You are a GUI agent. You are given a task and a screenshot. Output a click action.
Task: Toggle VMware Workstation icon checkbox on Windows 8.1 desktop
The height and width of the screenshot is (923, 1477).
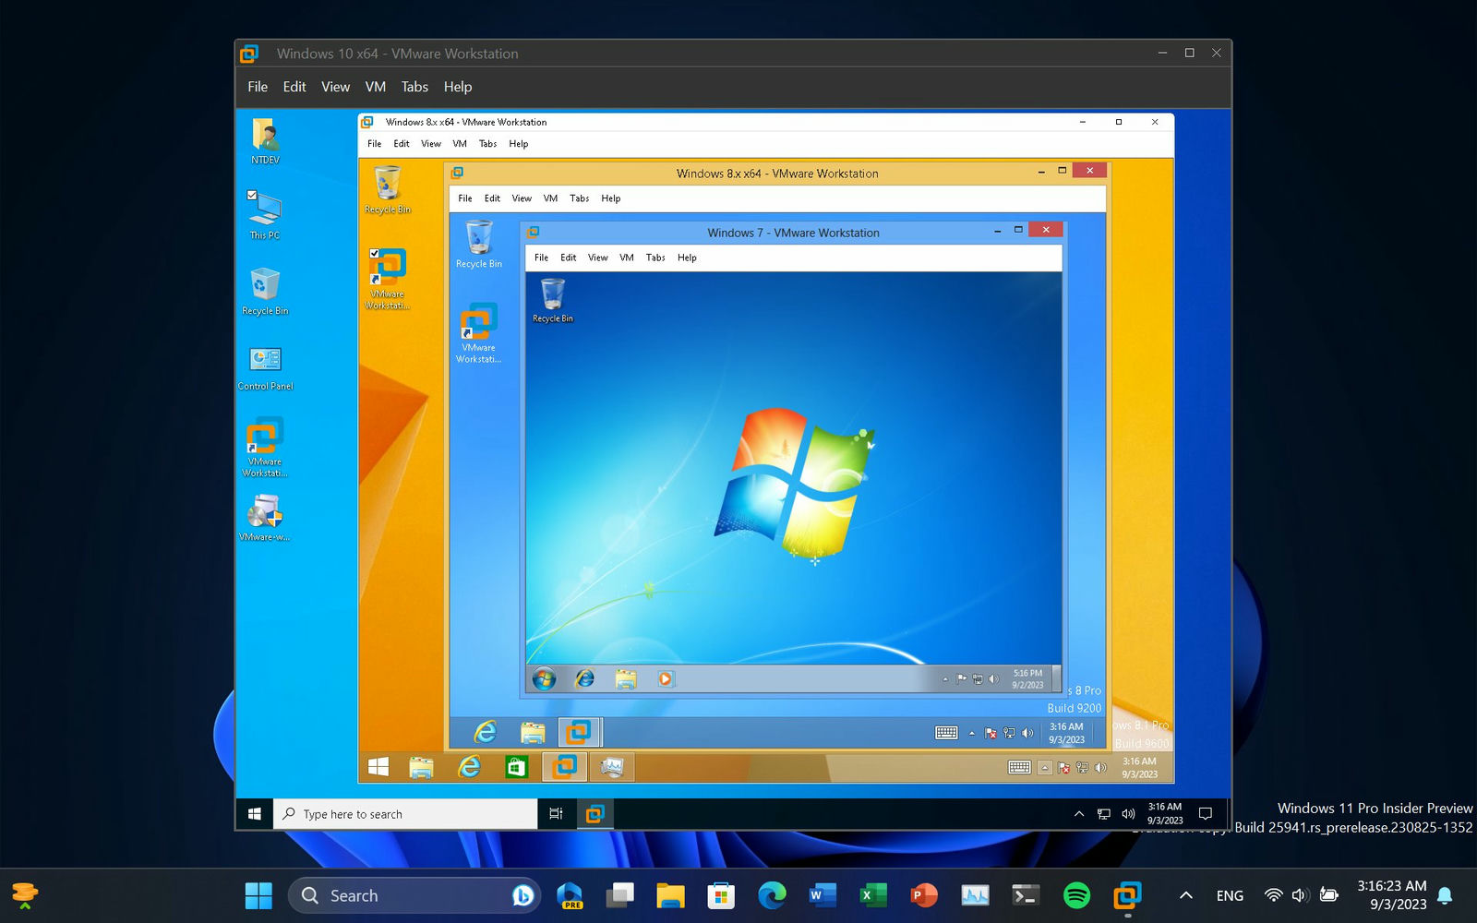374,253
